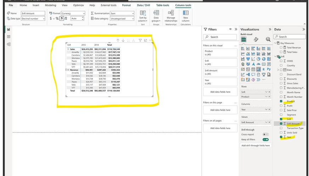Toggle filter pane visibility eye icon
The width and height of the screenshot is (309, 176).
pyautogui.click(x=230, y=29)
